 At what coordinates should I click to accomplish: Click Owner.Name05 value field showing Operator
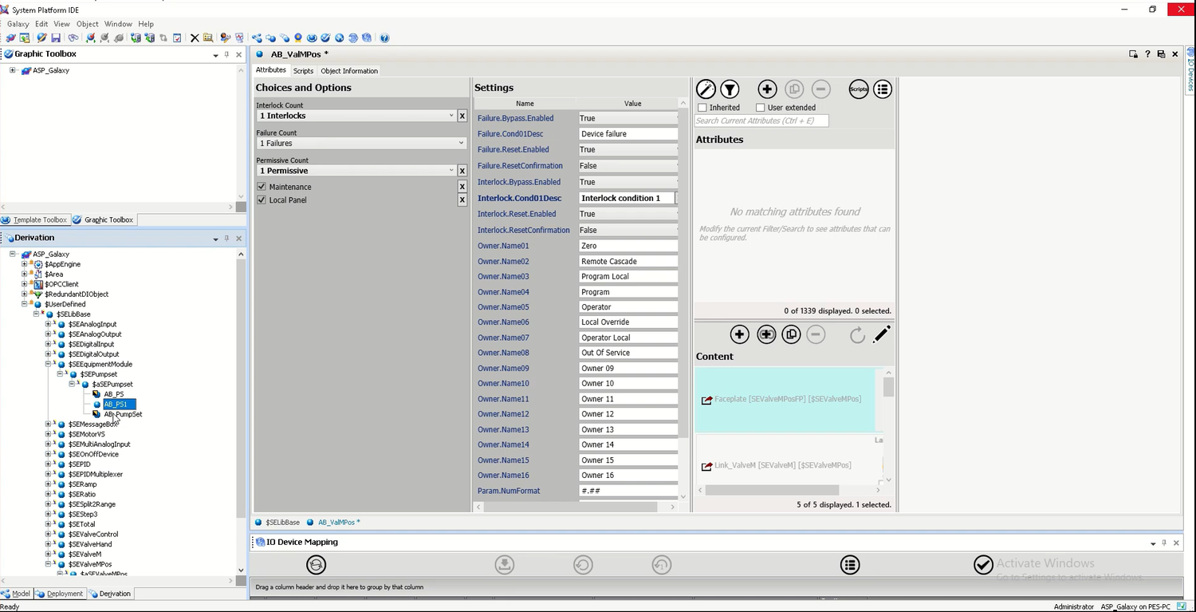628,307
